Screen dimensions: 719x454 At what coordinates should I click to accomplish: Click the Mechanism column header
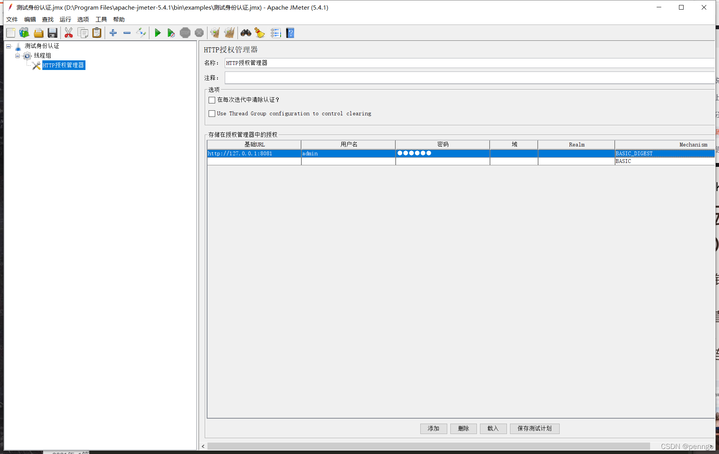point(665,145)
